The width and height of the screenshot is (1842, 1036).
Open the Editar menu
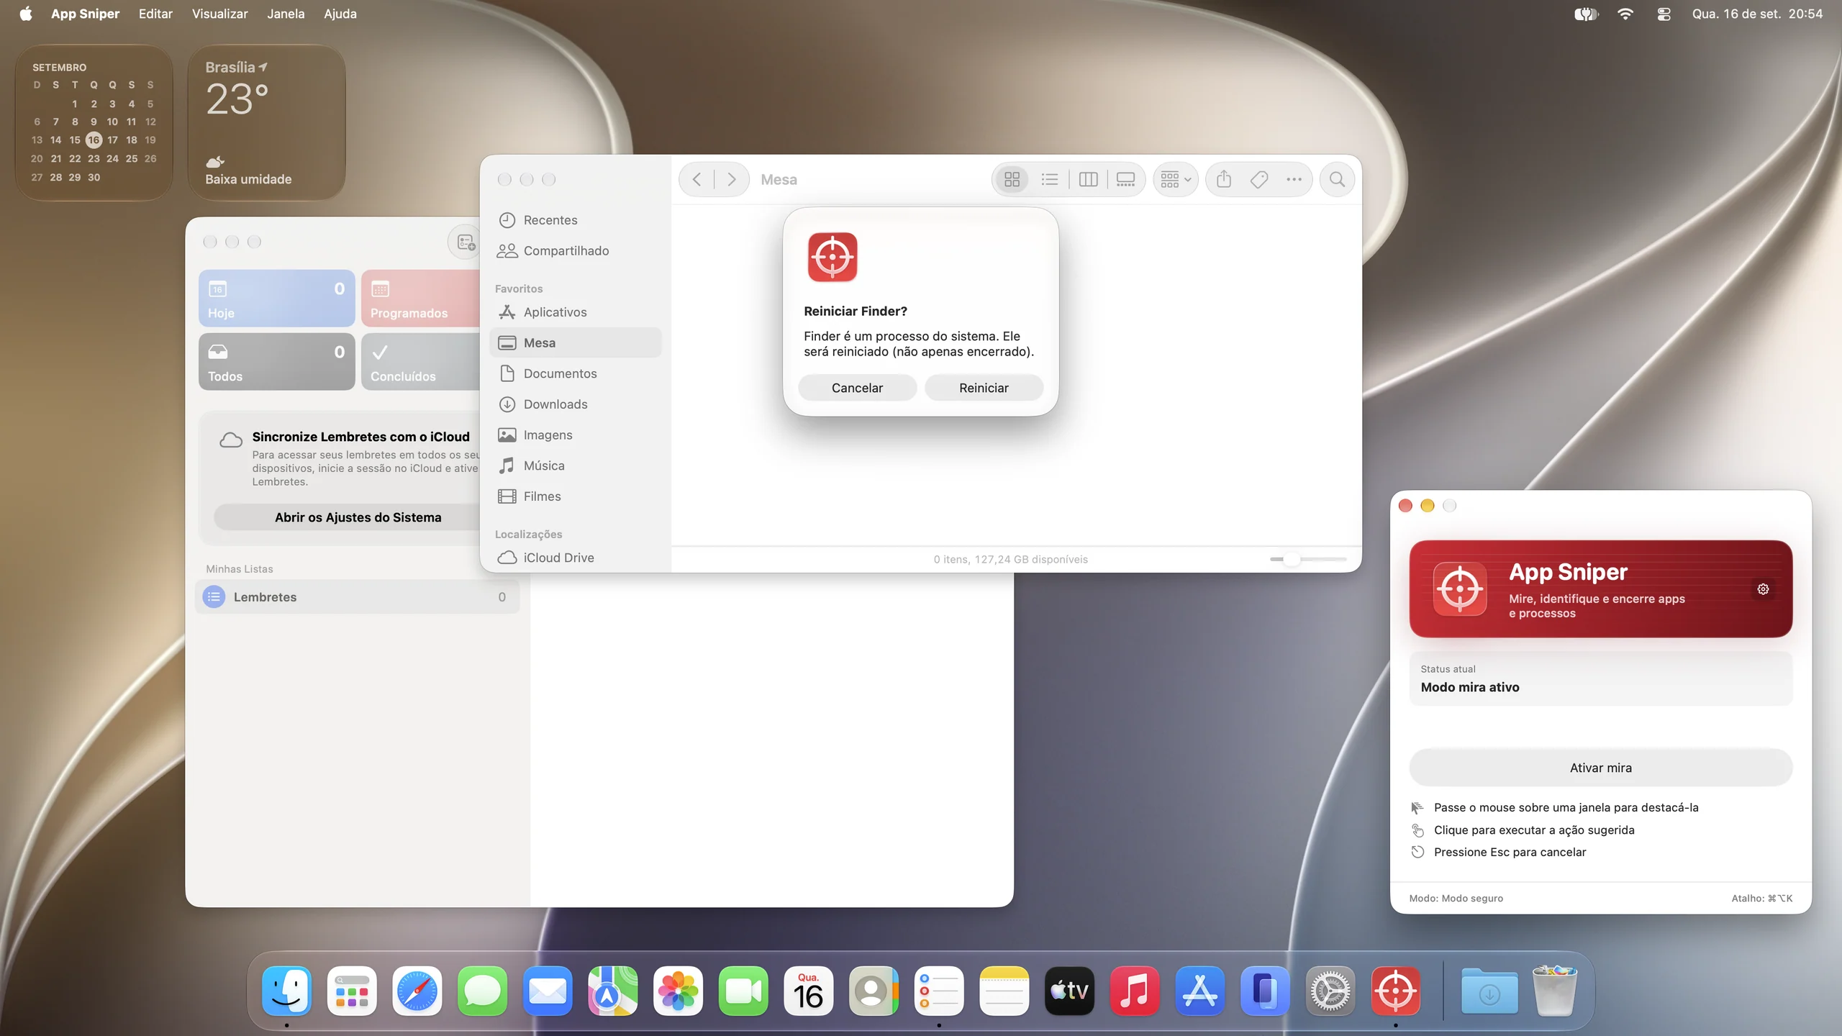pos(155,14)
